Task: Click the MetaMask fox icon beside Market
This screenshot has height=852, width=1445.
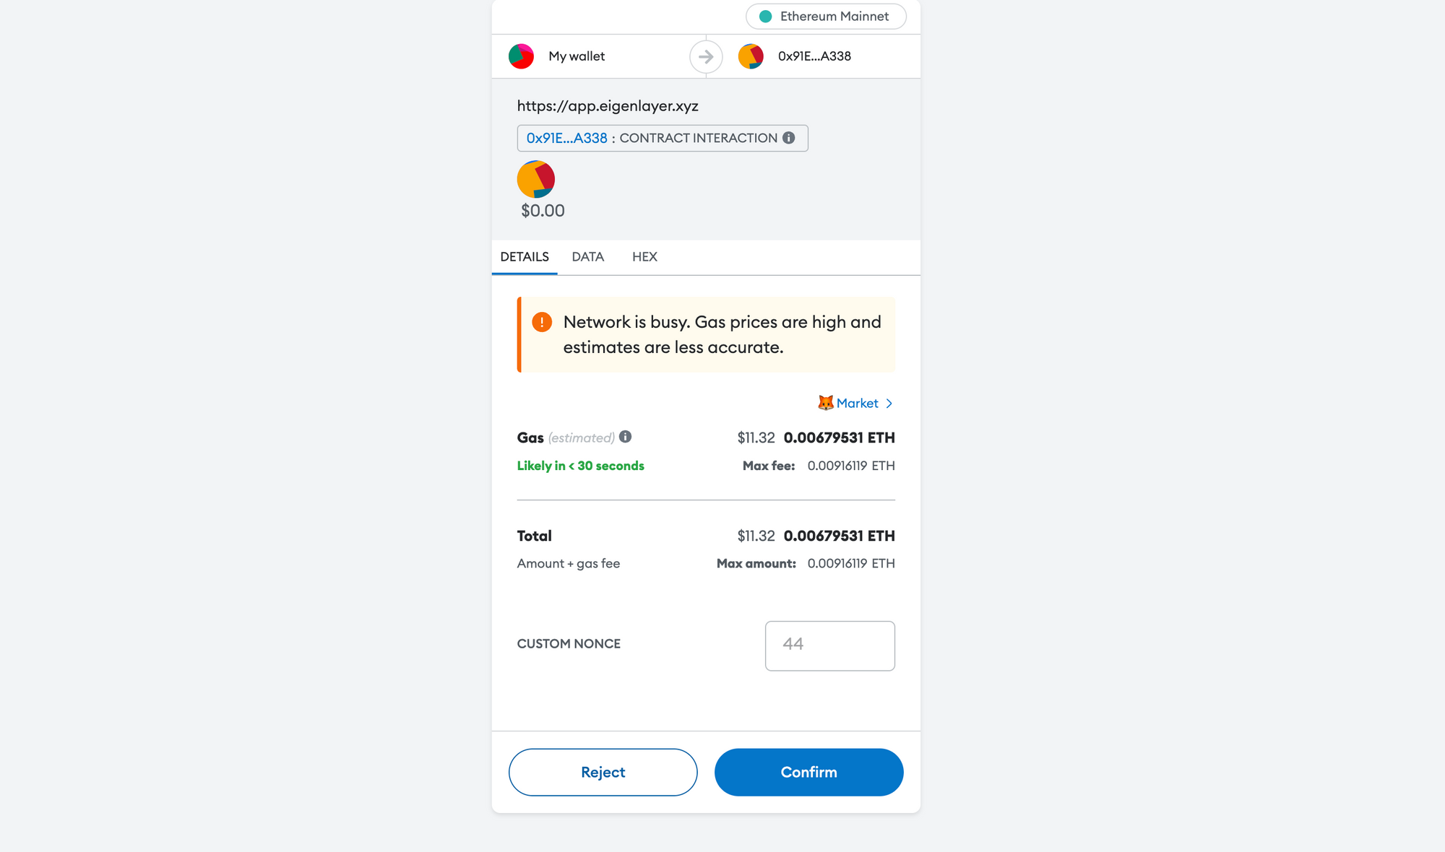Action: pyautogui.click(x=825, y=403)
